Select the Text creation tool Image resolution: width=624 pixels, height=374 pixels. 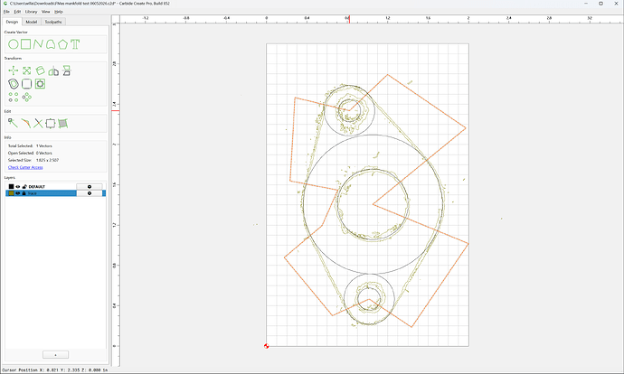pos(75,44)
